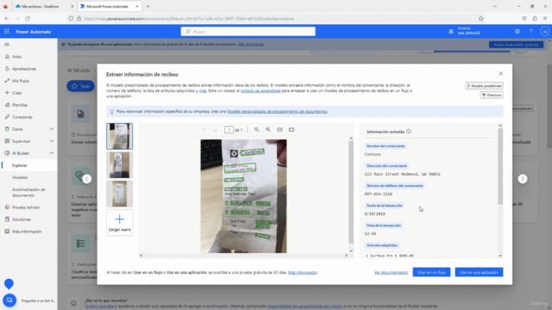The image size is (552, 310).
Task: Click the image viewer horizontal scrollbar
Action: (x=243, y=256)
